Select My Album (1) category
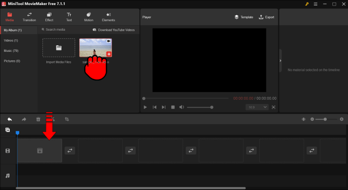 (x=19, y=30)
